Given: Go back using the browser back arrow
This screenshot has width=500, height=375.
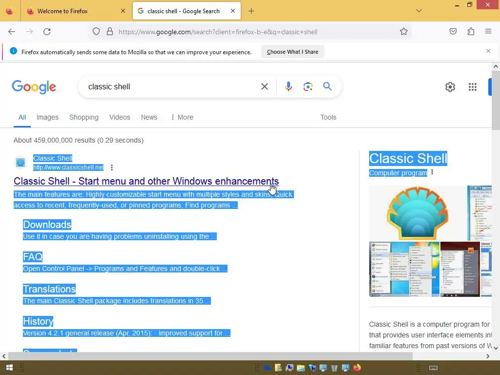Looking at the screenshot, I should pyautogui.click(x=12, y=32).
